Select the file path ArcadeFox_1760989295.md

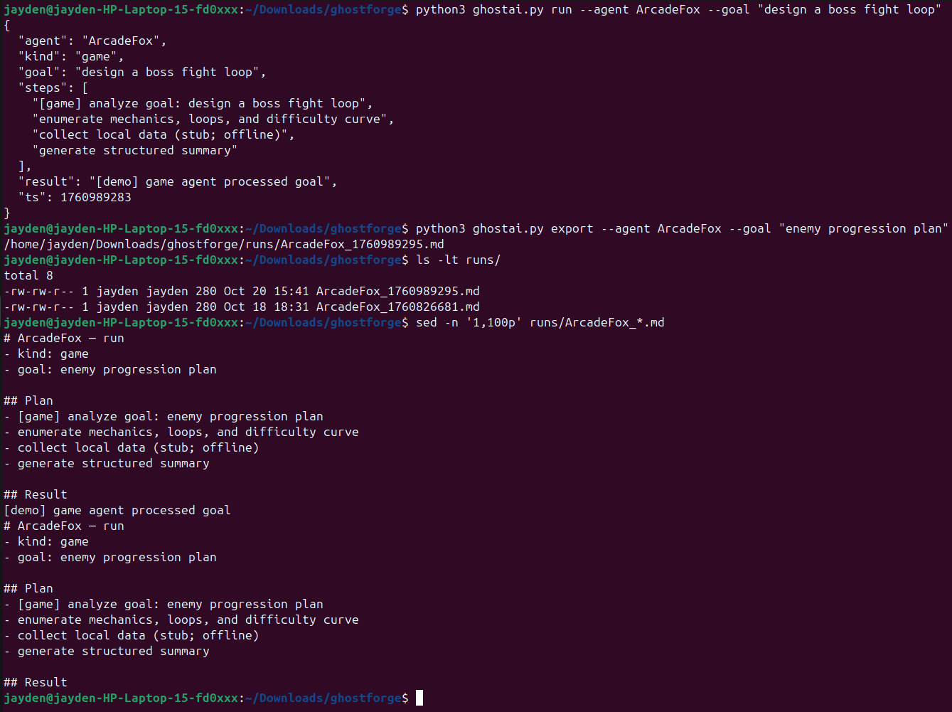pyautogui.click(x=397, y=291)
